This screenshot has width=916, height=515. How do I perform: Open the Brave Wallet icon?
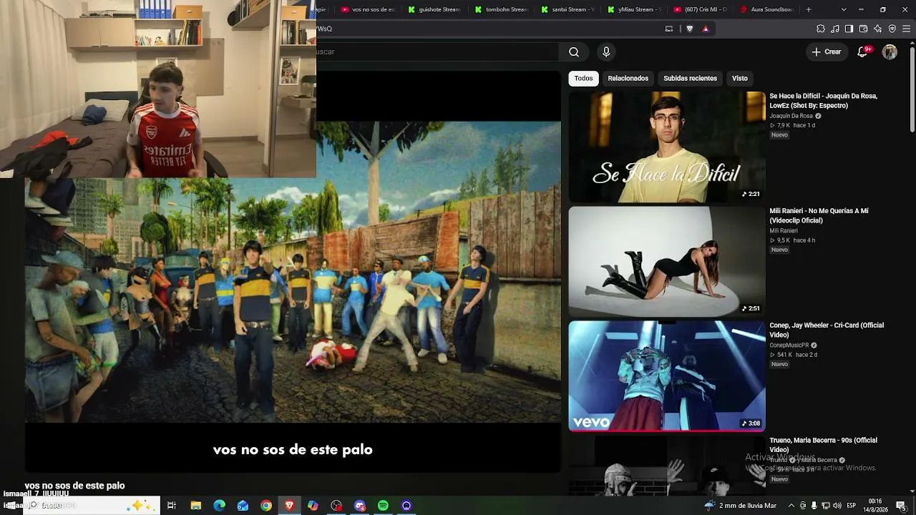863,29
